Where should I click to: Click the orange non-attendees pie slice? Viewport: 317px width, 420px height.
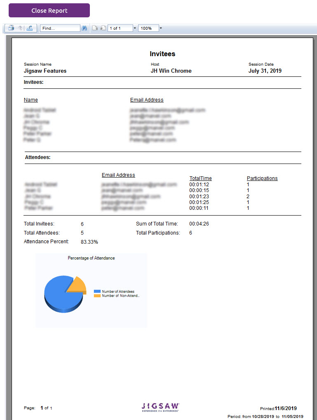click(x=77, y=286)
